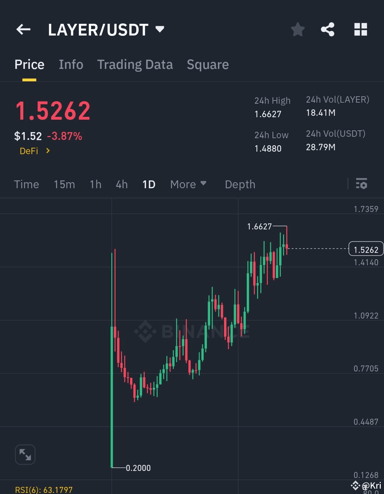
Task: Toggle the star to favorite LAYER/USDT
Action: [298, 30]
